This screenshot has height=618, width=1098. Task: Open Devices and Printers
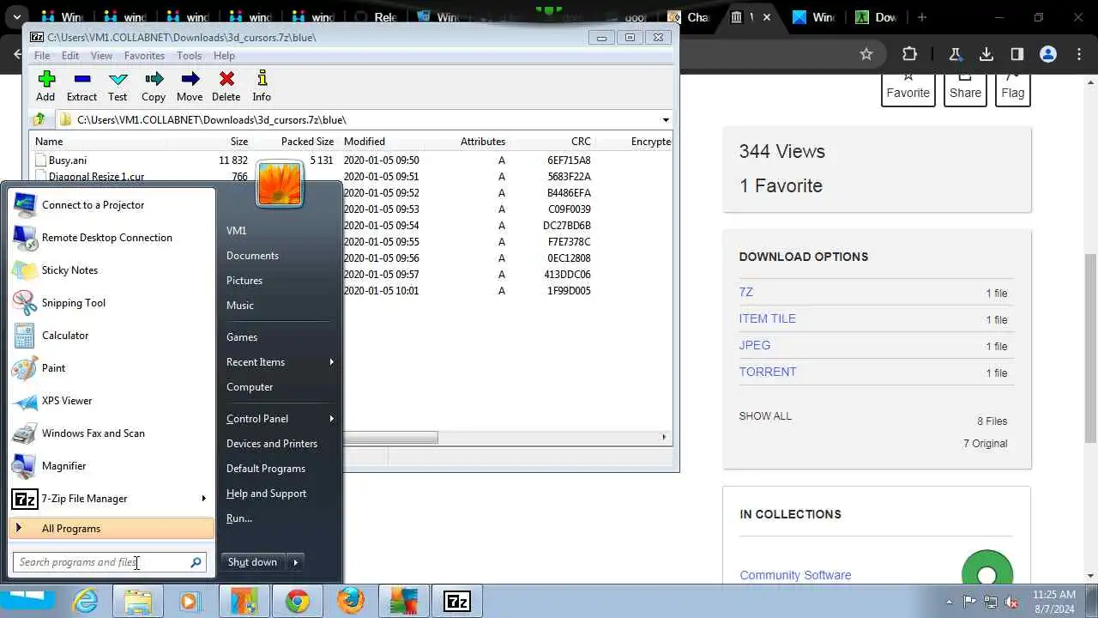pyautogui.click(x=272, y=444)
